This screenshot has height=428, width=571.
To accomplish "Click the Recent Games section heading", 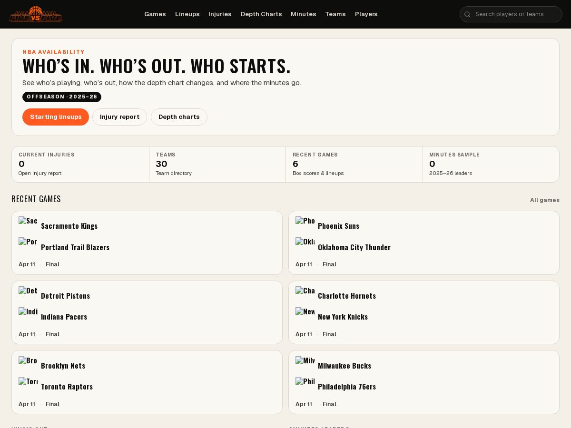I will 36,199.
